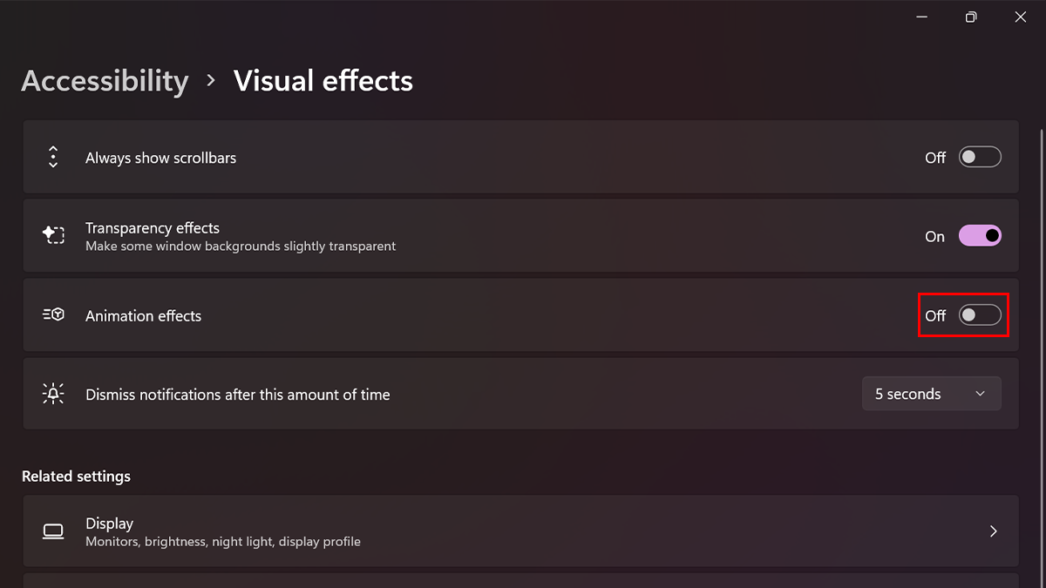
Task: Click the Animation effects icon
Action: coord(53,315)
